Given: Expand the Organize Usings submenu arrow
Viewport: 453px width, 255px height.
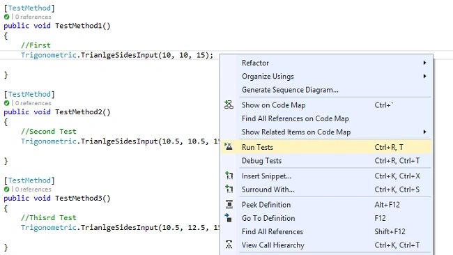Looking at the screenshot, I should coord(424,76).
